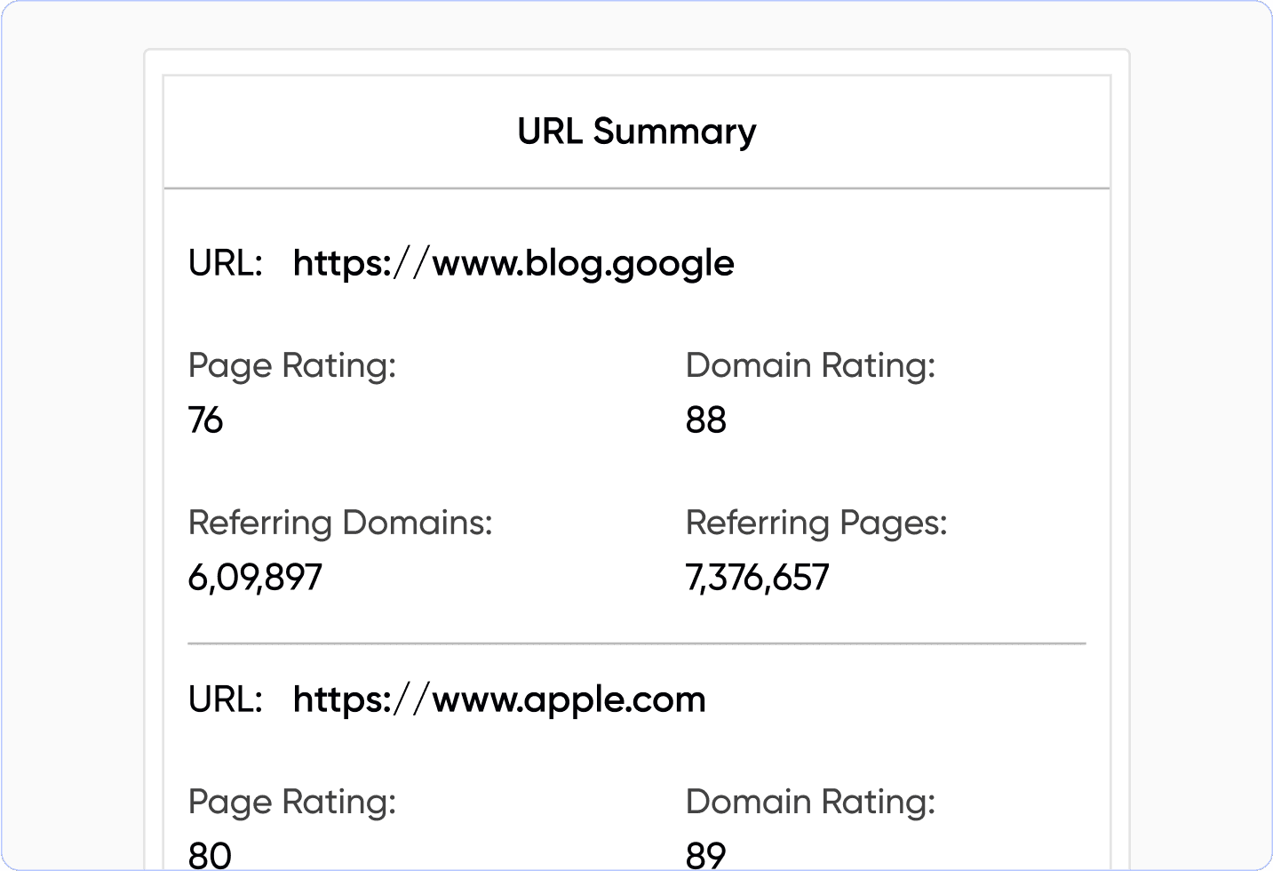Click the second URL label
The image size is (1273, 871).
(226, 699)
